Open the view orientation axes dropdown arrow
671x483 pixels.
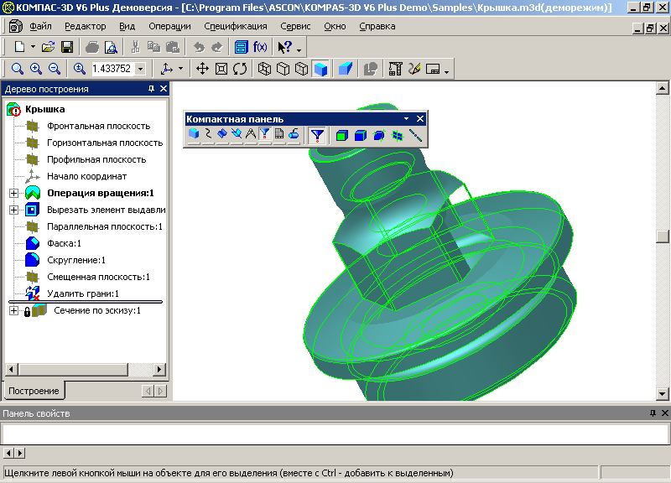click(180, 69)
